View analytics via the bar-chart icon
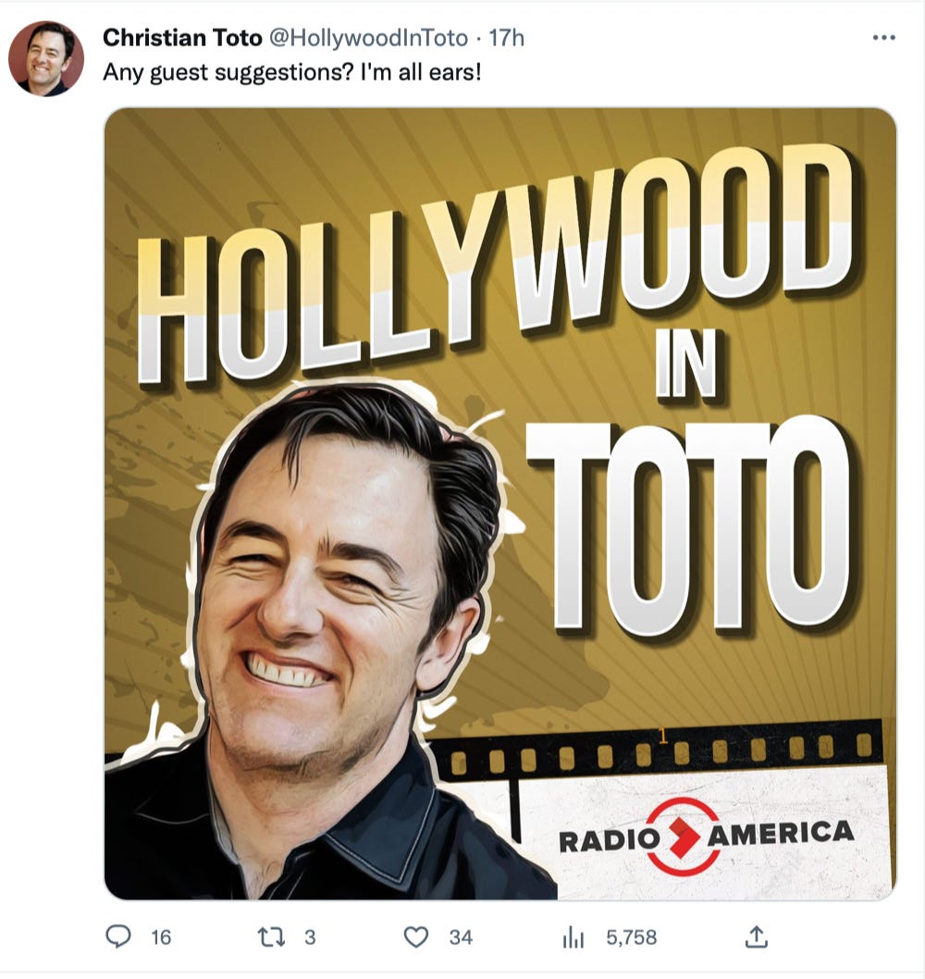The image size is (925, 979). click(x=573, y=937)
